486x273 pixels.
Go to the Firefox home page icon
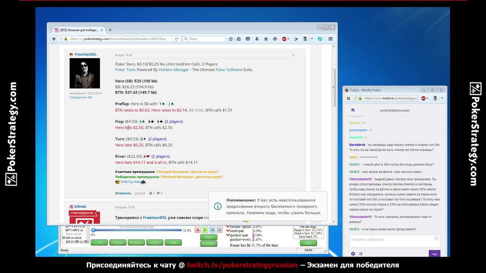266,39
